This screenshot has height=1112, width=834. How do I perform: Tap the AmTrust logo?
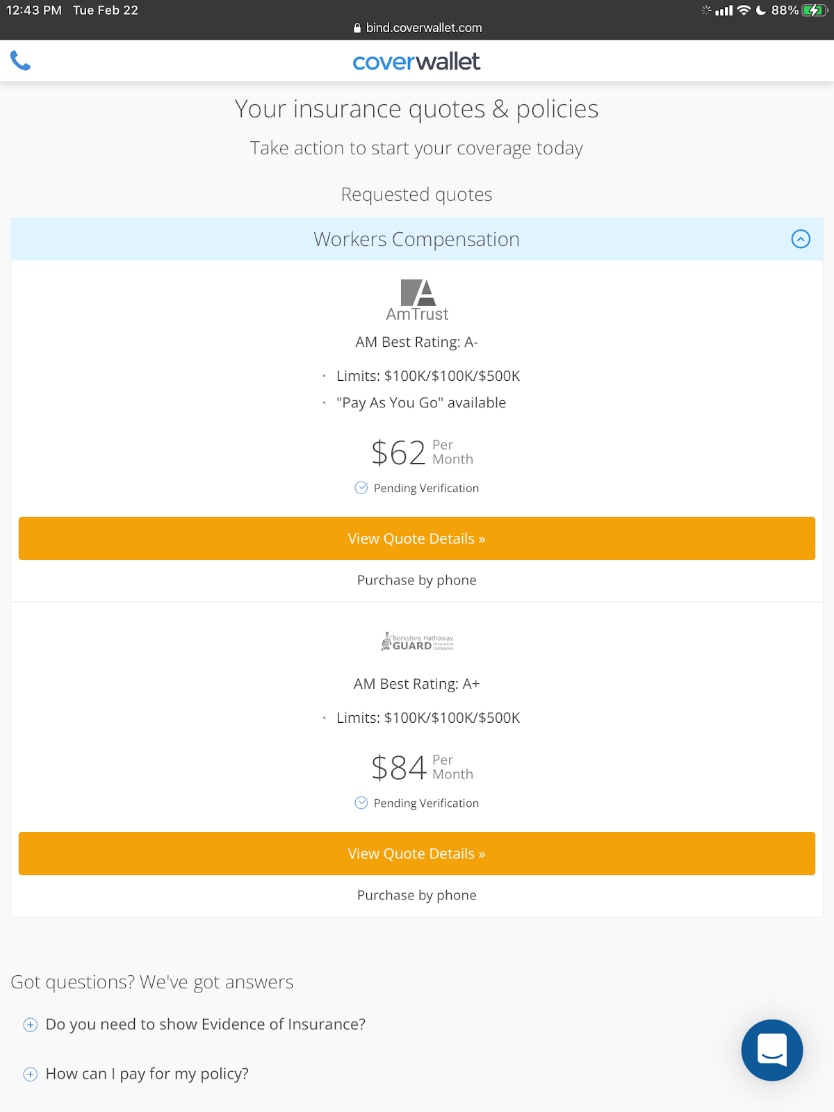[417, 300]
